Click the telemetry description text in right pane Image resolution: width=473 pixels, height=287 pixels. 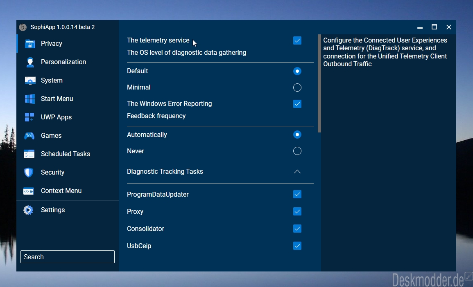pos(385,52)
